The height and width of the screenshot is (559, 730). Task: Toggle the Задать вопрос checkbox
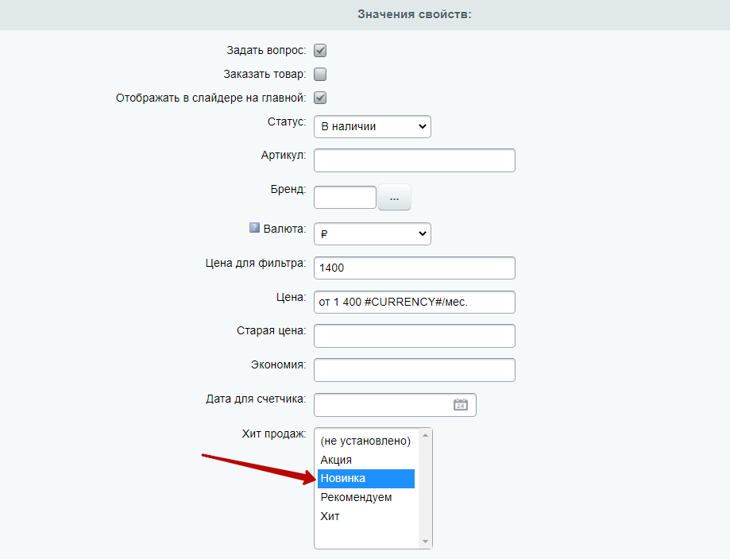coord(320,50)
